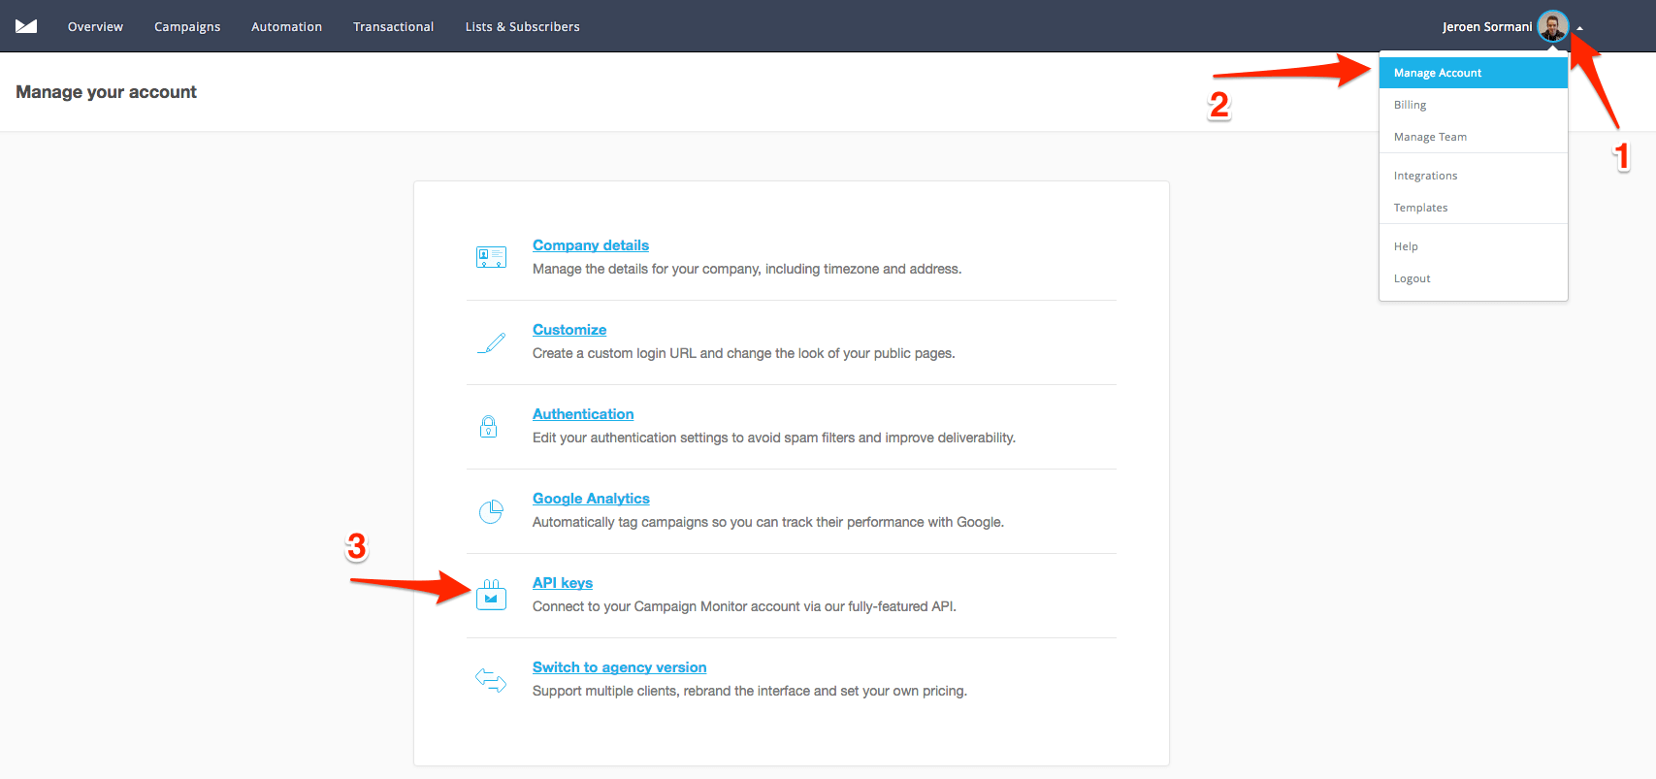Click the Google Analytics pie chart icon

tap(491, 511)
